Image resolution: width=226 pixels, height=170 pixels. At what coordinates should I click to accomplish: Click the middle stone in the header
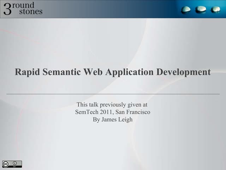tap(201, 9)
